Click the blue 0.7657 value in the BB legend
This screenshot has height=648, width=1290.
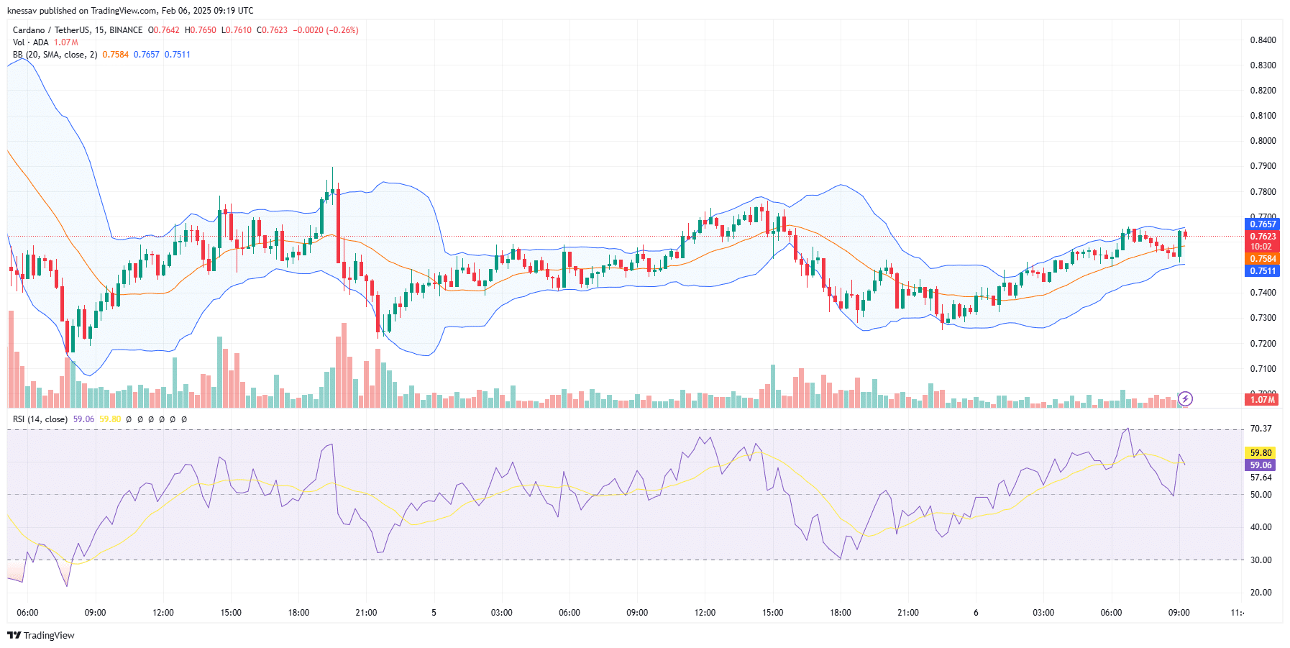click(x=147, y=55)
